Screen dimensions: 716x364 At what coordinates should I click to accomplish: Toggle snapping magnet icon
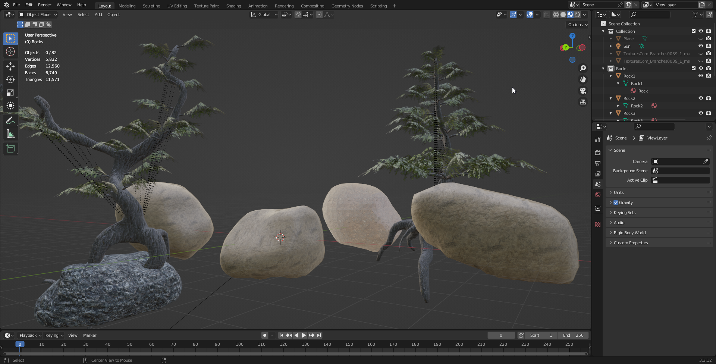298,15
